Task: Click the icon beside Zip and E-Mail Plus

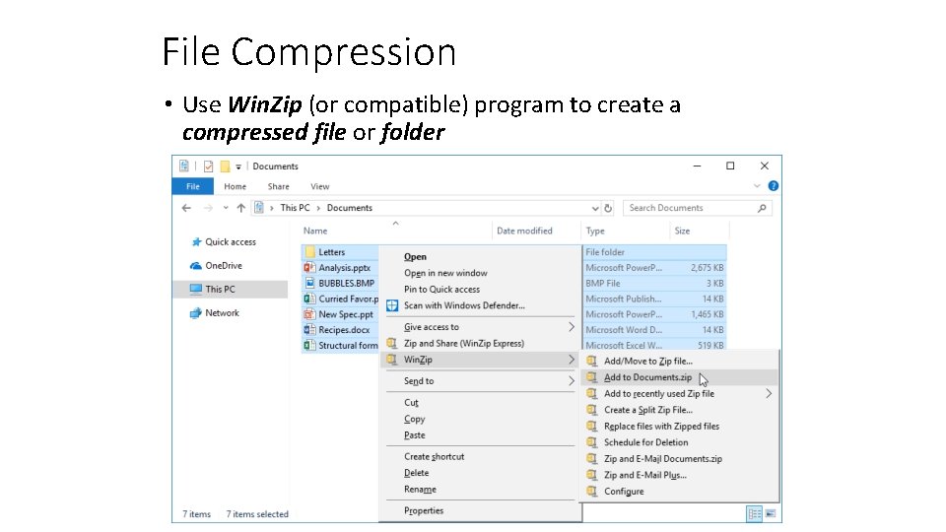Action: pyautogui.click(x=592, y=475)
